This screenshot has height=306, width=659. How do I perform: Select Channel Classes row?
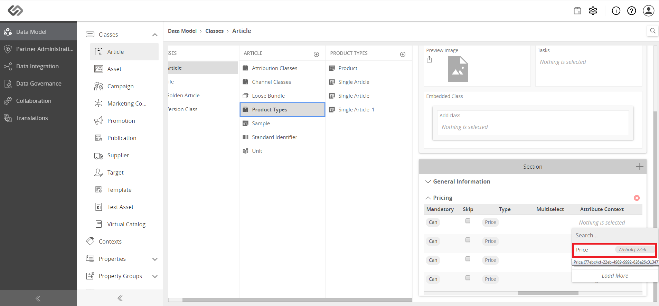point(282,82)
